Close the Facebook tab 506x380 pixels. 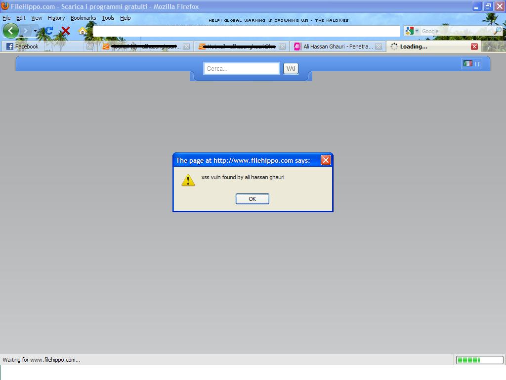(x=90, y=47)
